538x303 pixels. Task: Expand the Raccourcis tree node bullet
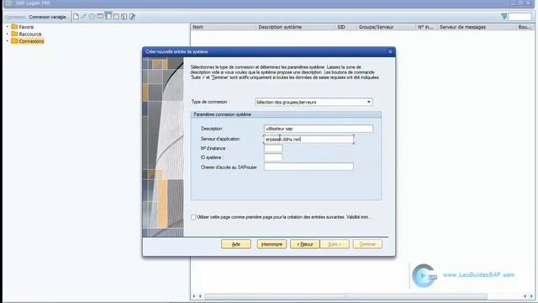[8, 34]
